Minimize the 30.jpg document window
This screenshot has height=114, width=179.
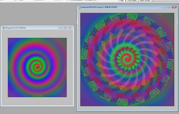(x=60, y=28)
